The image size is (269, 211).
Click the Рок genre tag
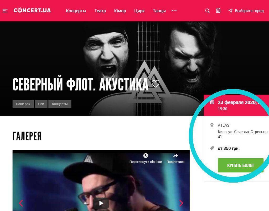click(x=41, y=104)
